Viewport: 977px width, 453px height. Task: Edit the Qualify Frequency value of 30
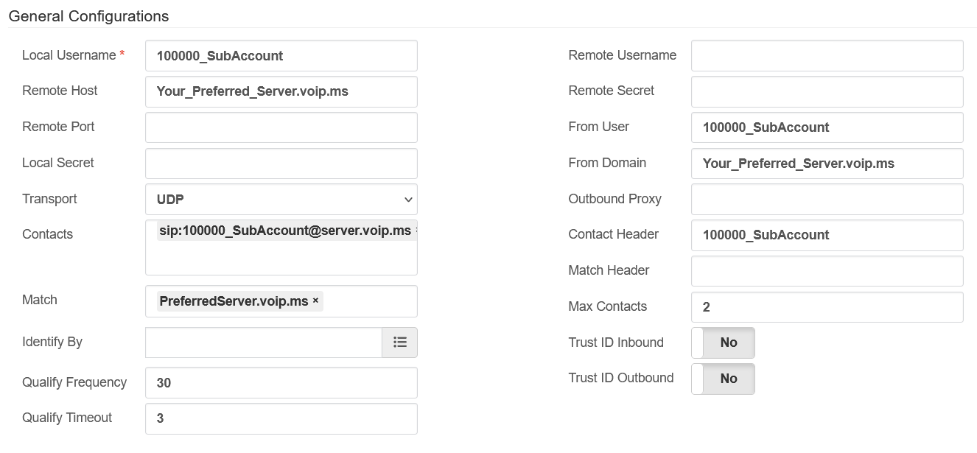281,382
